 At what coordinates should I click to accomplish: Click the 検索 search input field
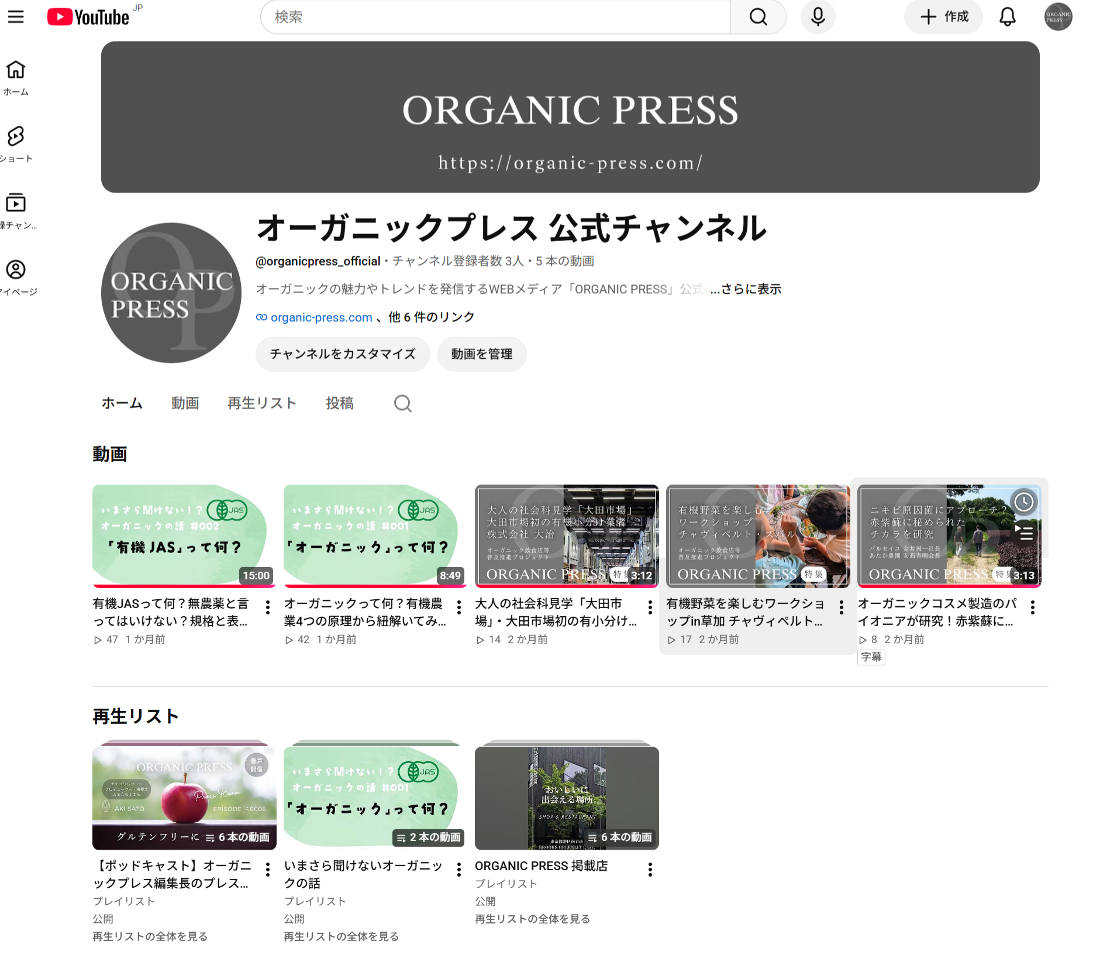pyautogui.click(x=495, y=17)
